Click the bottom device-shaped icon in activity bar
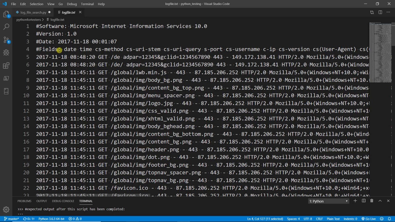 click(6, 91)
